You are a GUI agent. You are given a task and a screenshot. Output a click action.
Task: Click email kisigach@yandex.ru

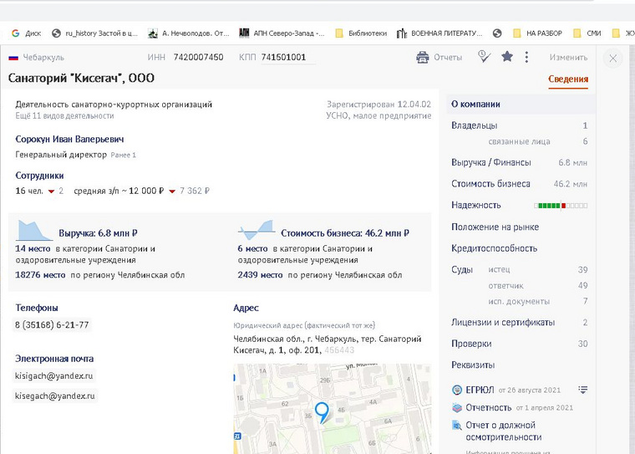point(53,375)
